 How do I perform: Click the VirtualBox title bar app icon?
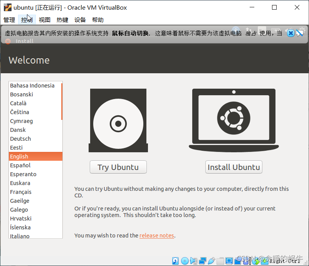point(8,7)
